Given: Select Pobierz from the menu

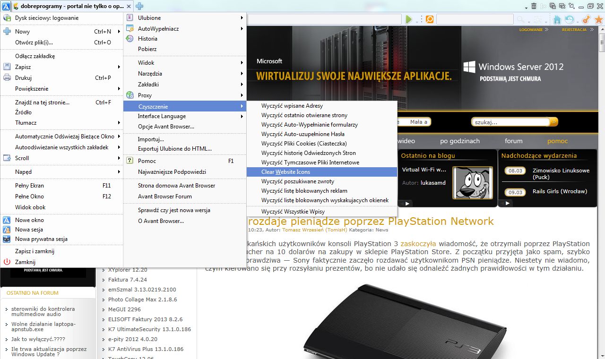Looking at the screenshot, I should pyautogui.click(x=185, y=49).
